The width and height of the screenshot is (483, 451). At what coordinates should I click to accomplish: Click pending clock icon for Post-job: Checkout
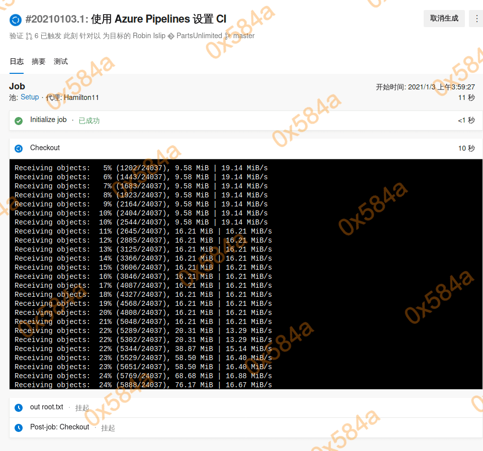tap(19, 428)
